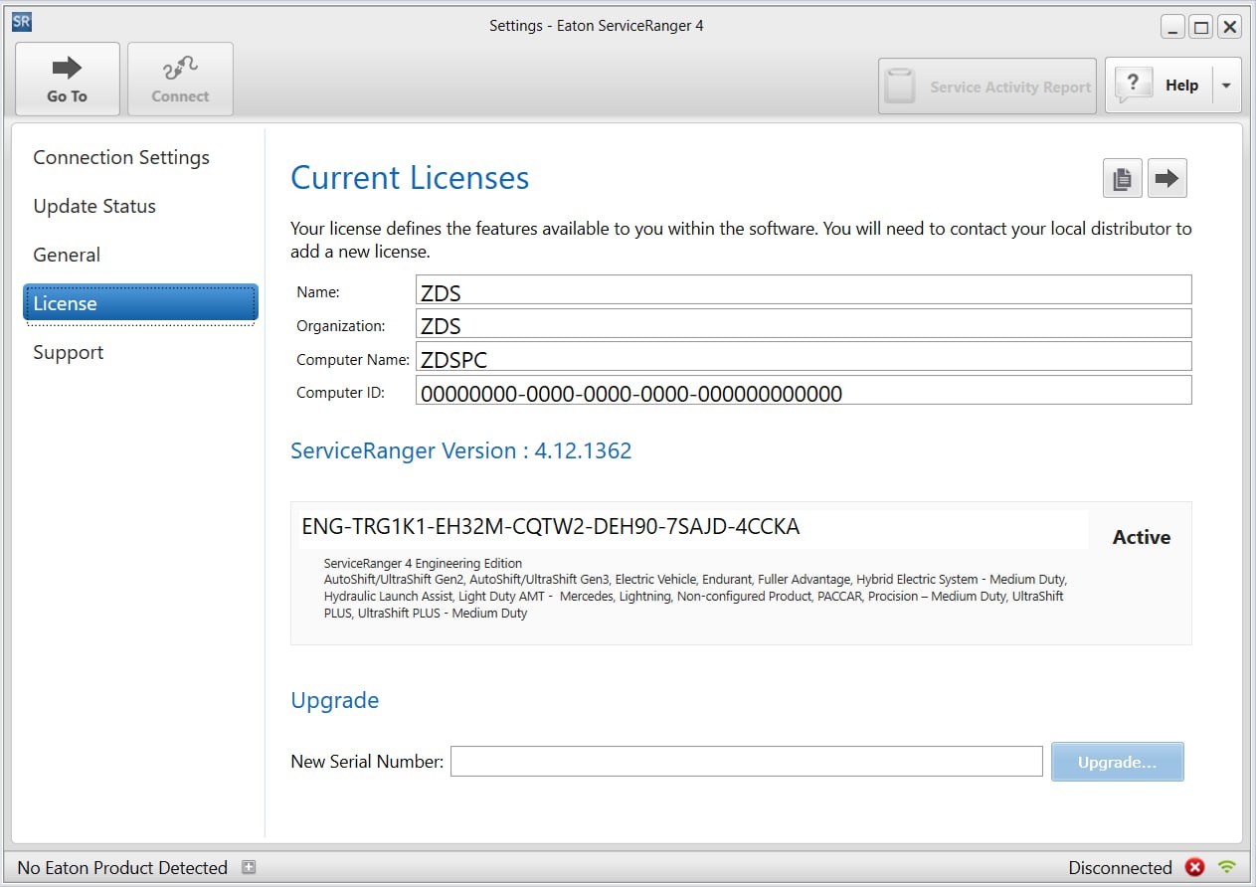Click the Organization field
This screenshot has height=887, width=1256.
click(804, 323)
